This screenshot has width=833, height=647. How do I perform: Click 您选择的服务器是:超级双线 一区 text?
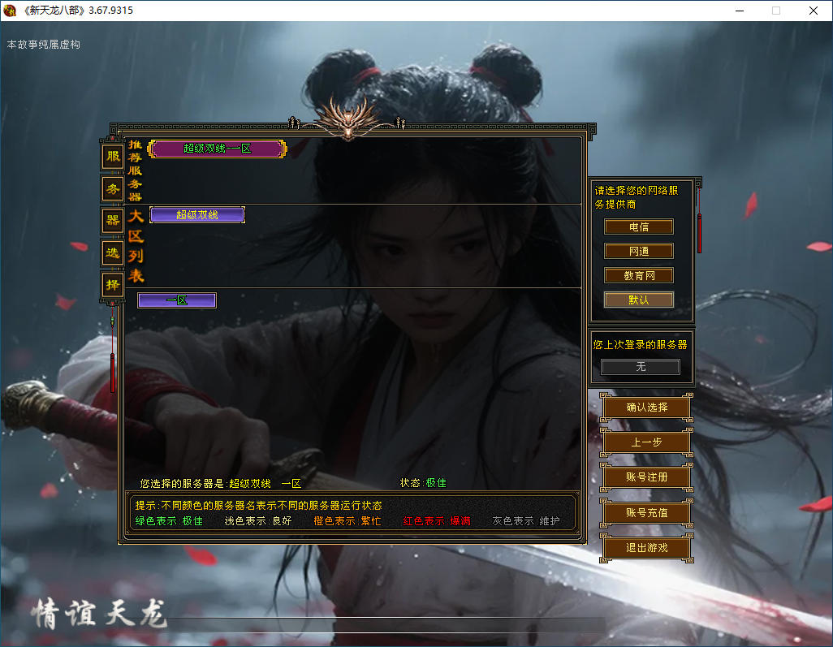221,483
